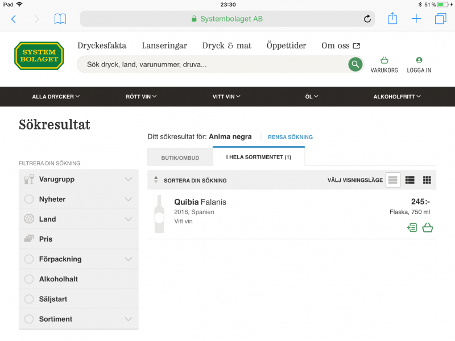Toggle the Säljstart filter circle
The height and width of the screenshot is (341, 455).
point(29,299)
